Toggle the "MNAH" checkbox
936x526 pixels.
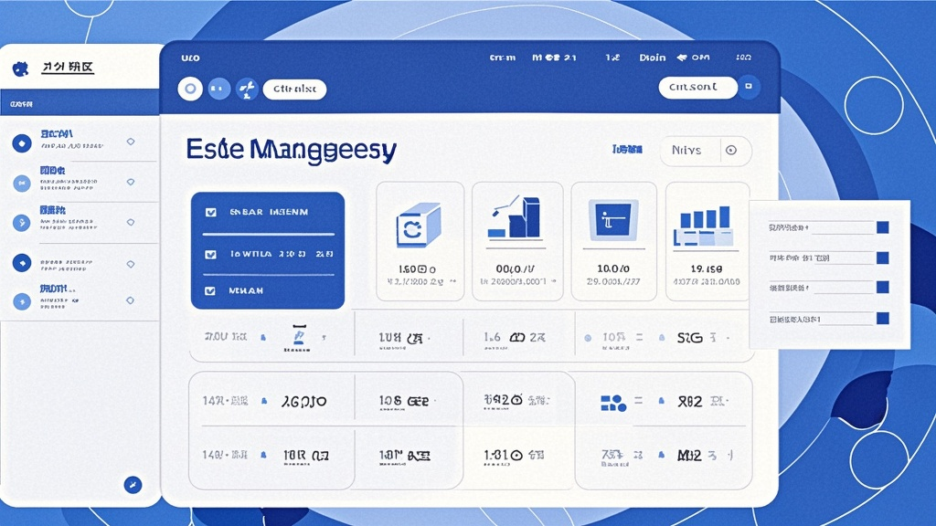210,291
